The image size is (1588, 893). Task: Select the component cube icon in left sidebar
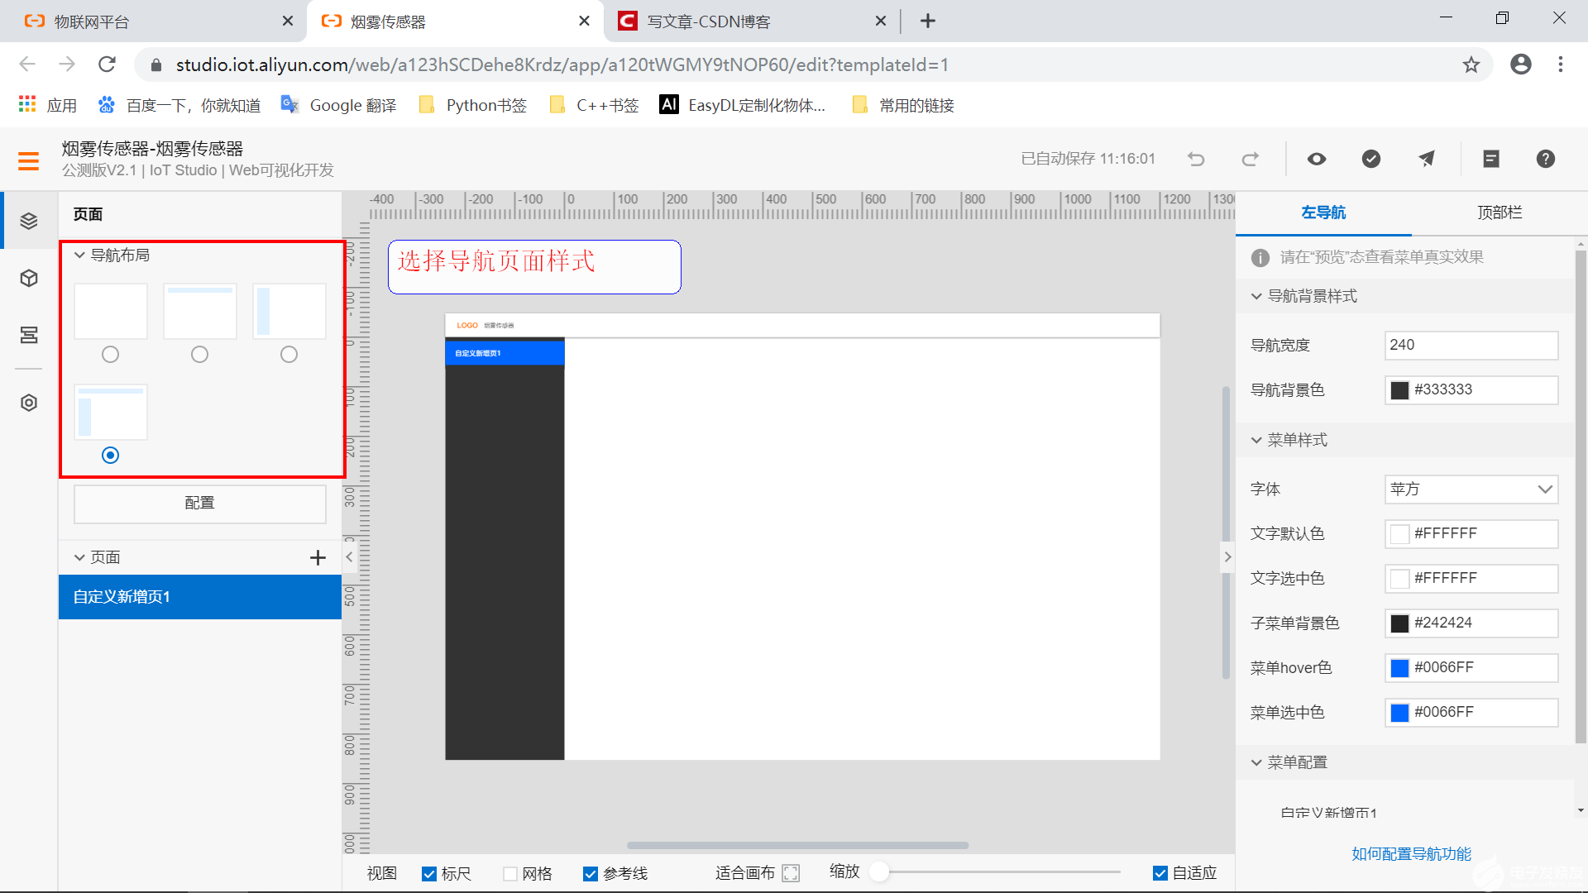click(29, 278)
